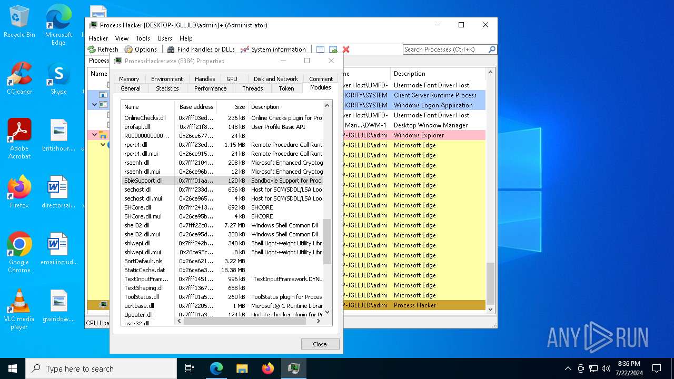Switch to the Comment tab

point(321,79)
